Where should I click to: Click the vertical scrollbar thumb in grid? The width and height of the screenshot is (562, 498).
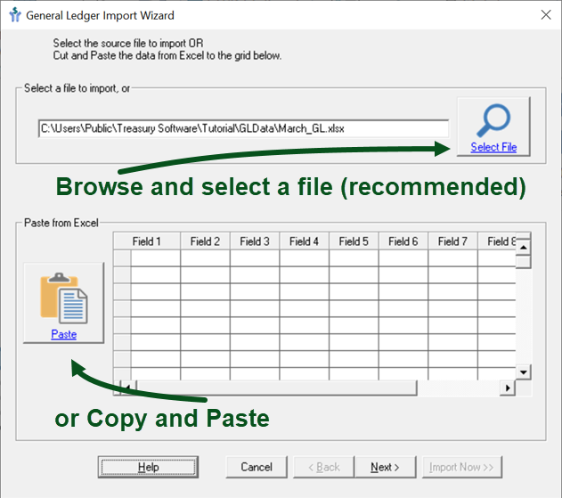(524, 262)
